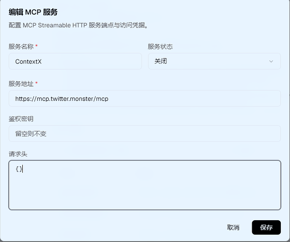Click inside the 请求头 text area

145,185
